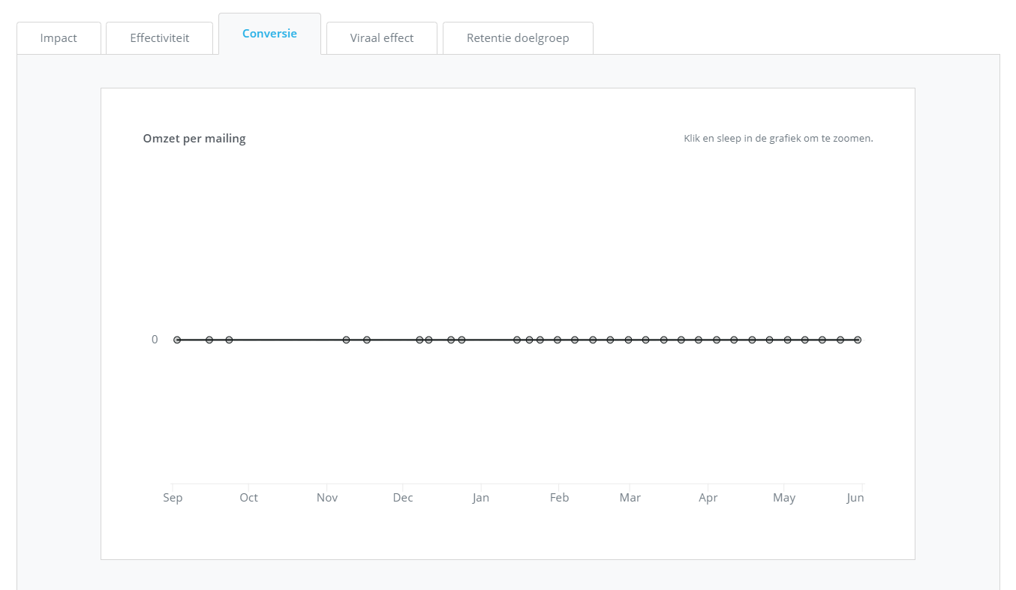Open the Effectiviteit tab
The height and width of the screenshot is (590, 1016).
[159, 38]
